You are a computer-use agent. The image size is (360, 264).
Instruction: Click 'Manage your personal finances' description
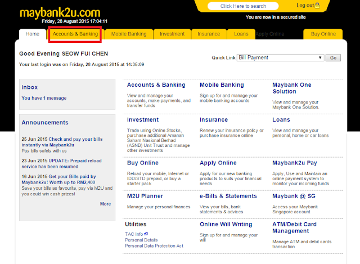coord(159,207)
